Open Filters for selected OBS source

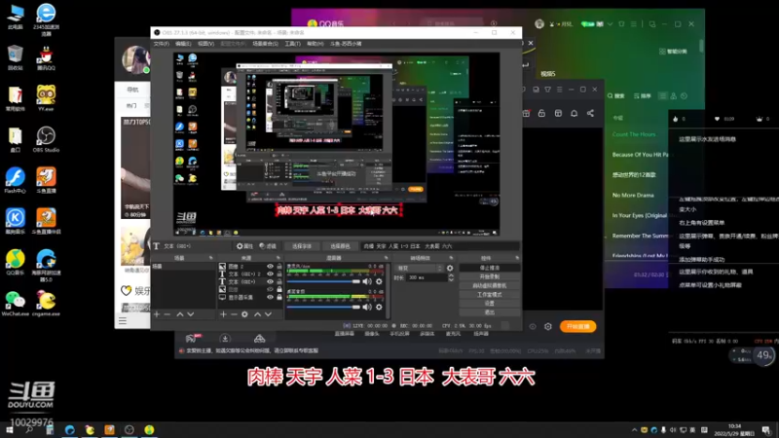tap(268, 246)
